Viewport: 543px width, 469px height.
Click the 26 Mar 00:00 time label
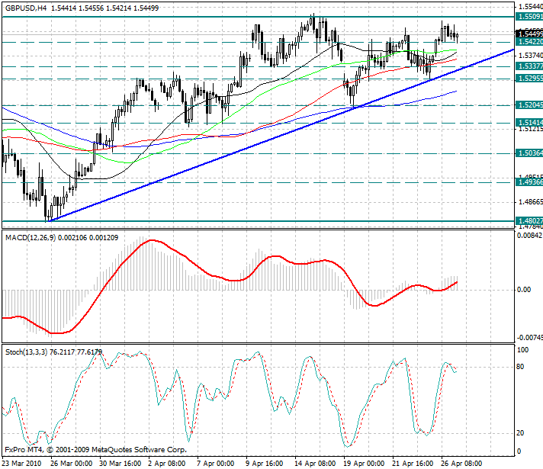click(x=72, y=464)
